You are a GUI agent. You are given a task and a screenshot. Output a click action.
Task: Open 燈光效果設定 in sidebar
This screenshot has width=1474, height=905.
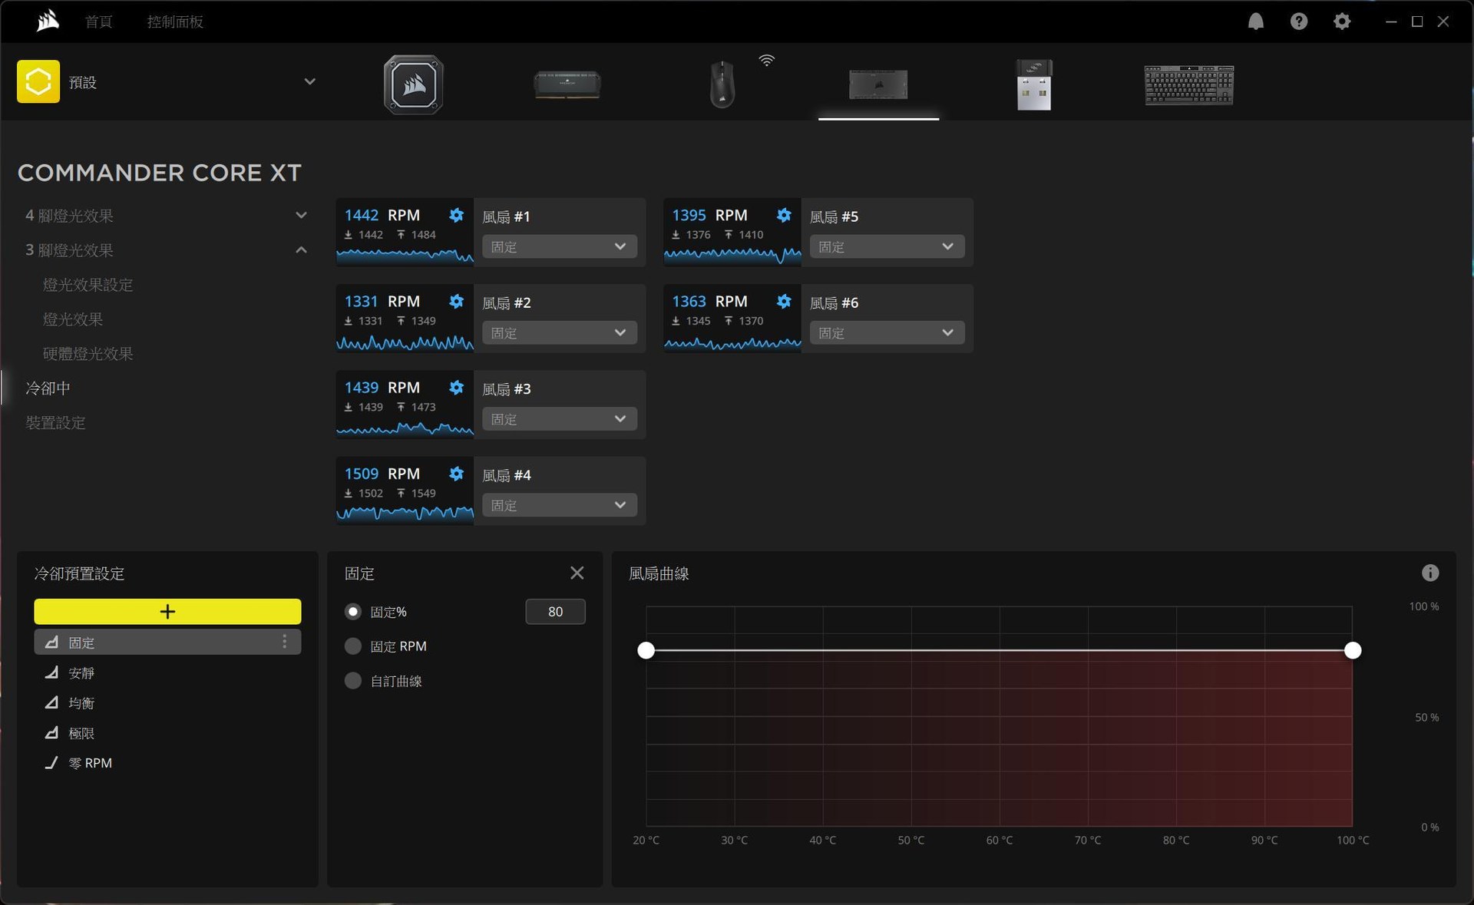(88, 285)
